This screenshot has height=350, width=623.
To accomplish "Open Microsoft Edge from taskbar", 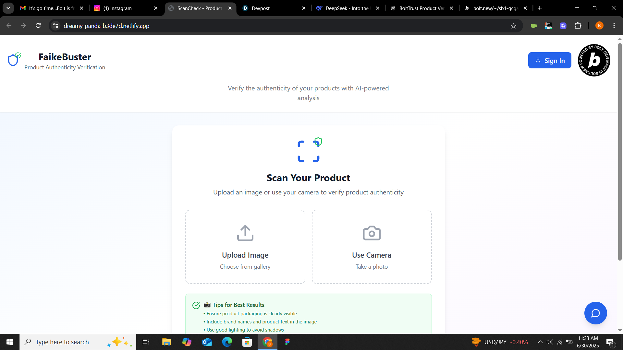I will pos(227,342).
